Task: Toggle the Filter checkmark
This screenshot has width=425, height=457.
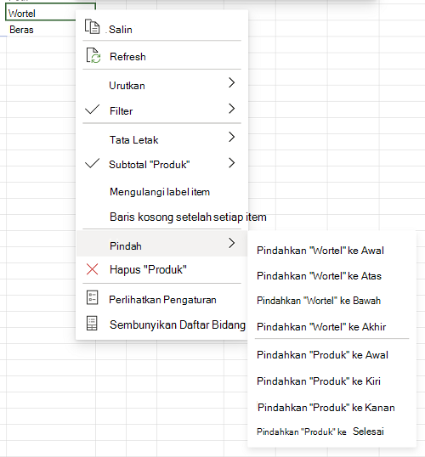Action: pyautogui.click(x=92, y=110)
